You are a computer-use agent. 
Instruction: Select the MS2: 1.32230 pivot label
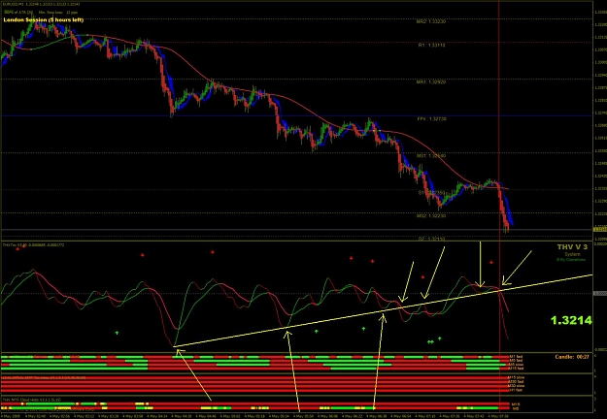(x=431, y=216)
